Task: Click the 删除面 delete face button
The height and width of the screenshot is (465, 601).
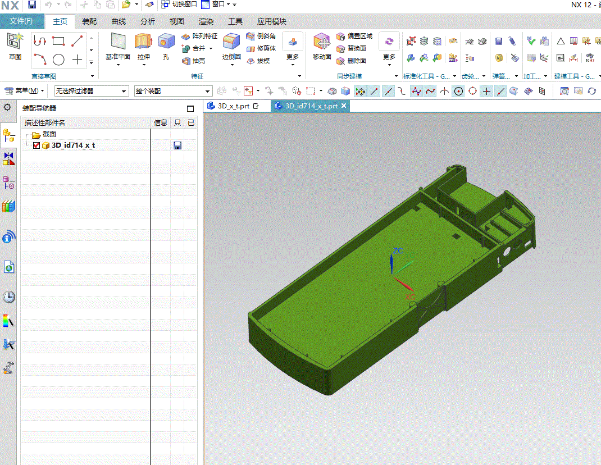Action: [x=351, y=61]
